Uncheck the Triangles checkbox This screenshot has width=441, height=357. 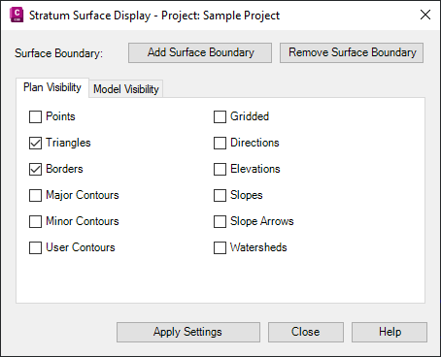click(35, 143)
